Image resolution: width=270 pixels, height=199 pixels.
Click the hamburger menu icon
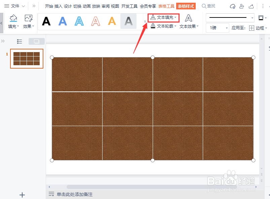click(x=6, y=6)
